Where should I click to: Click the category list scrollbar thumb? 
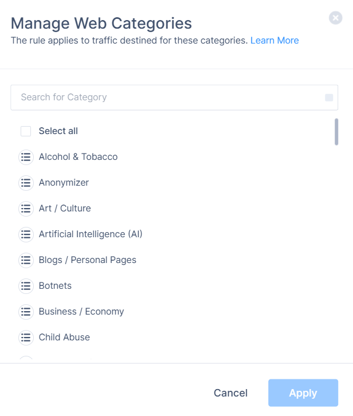pyautogui.click(x=336, y=132)
